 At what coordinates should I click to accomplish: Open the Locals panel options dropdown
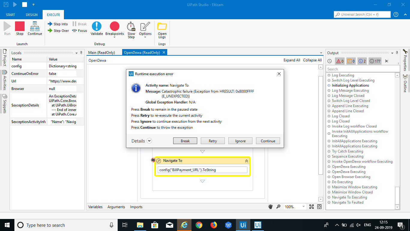coord(77,53)
